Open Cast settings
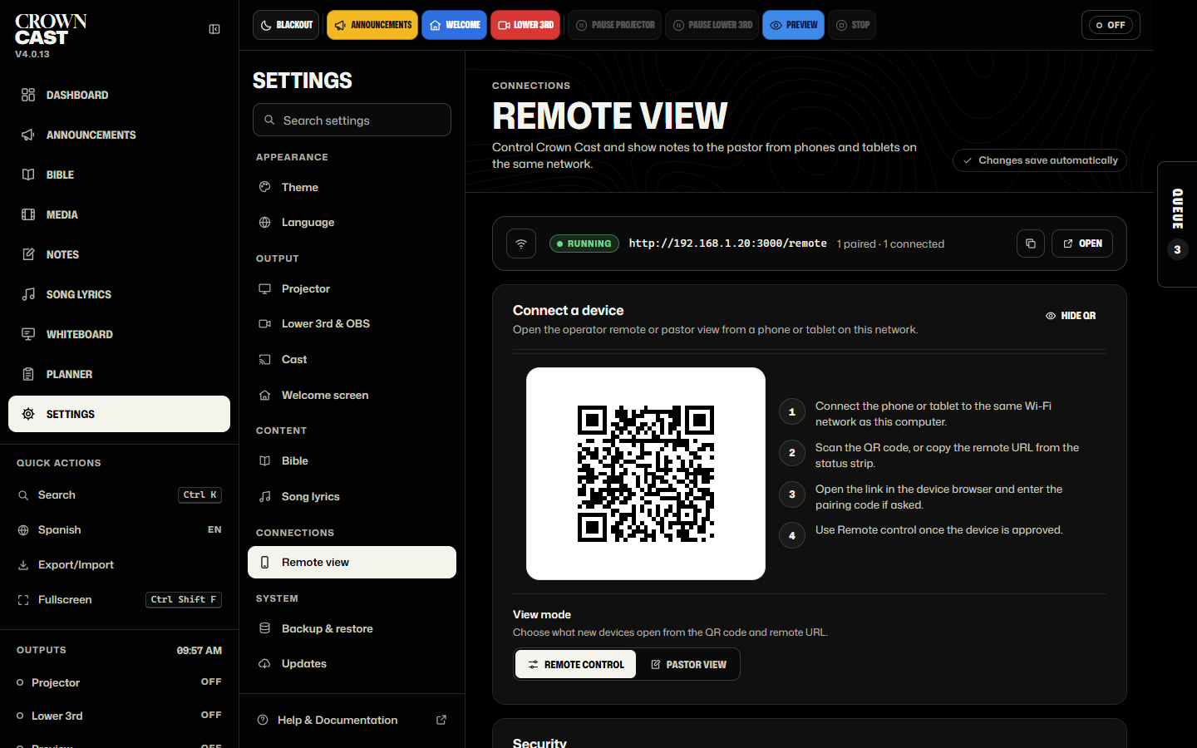The image size is (1197, 748). pyautogui.click(x=352, y=359)
